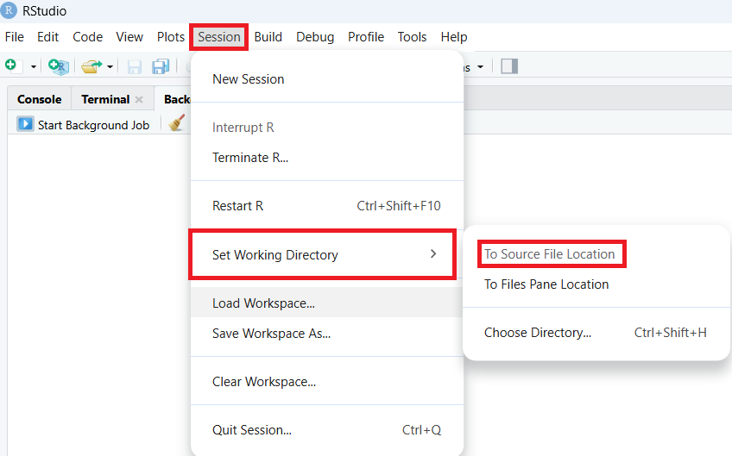Image resolution: width=732 pixels, height=456 pixels.
Task: Click the New File plus icon
Action: (12, 66)
